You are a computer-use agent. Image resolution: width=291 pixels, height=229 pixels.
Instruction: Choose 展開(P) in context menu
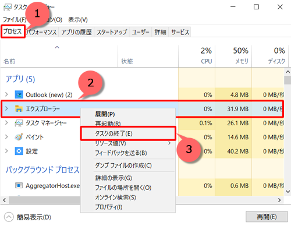click(128, 114)
